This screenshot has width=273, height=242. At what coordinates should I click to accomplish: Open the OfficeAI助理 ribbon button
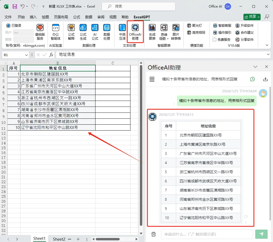(135, 32)
